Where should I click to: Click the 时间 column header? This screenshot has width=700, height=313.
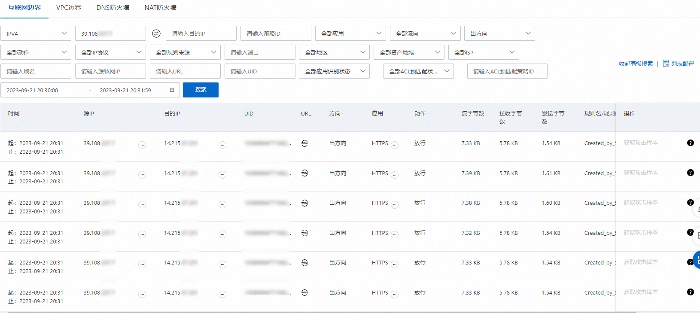(14, 113)
